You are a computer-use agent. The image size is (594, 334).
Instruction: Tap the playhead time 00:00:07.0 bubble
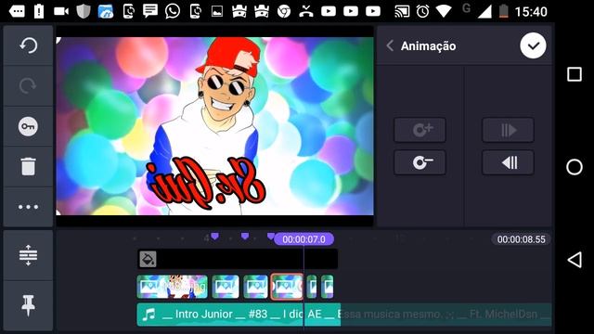click(303, 239)
